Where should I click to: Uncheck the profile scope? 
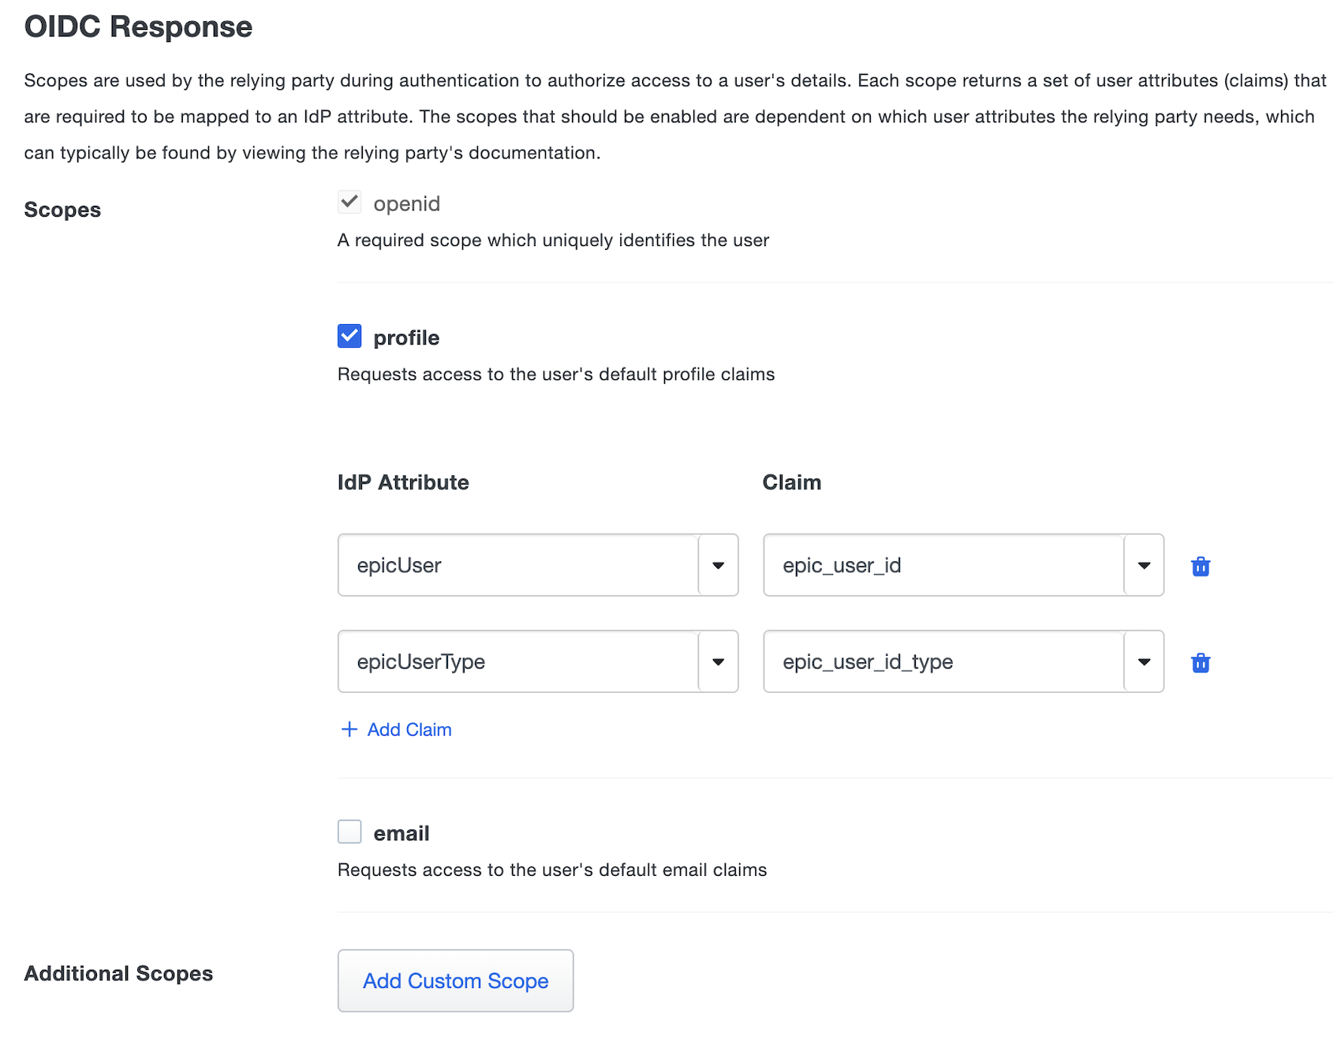(349, 336)
